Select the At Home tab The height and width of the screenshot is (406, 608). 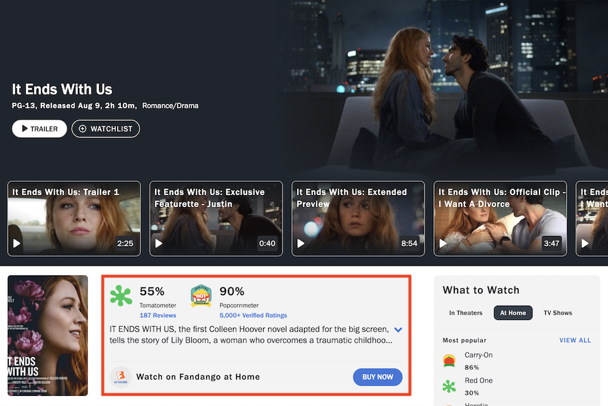[513, 313]
